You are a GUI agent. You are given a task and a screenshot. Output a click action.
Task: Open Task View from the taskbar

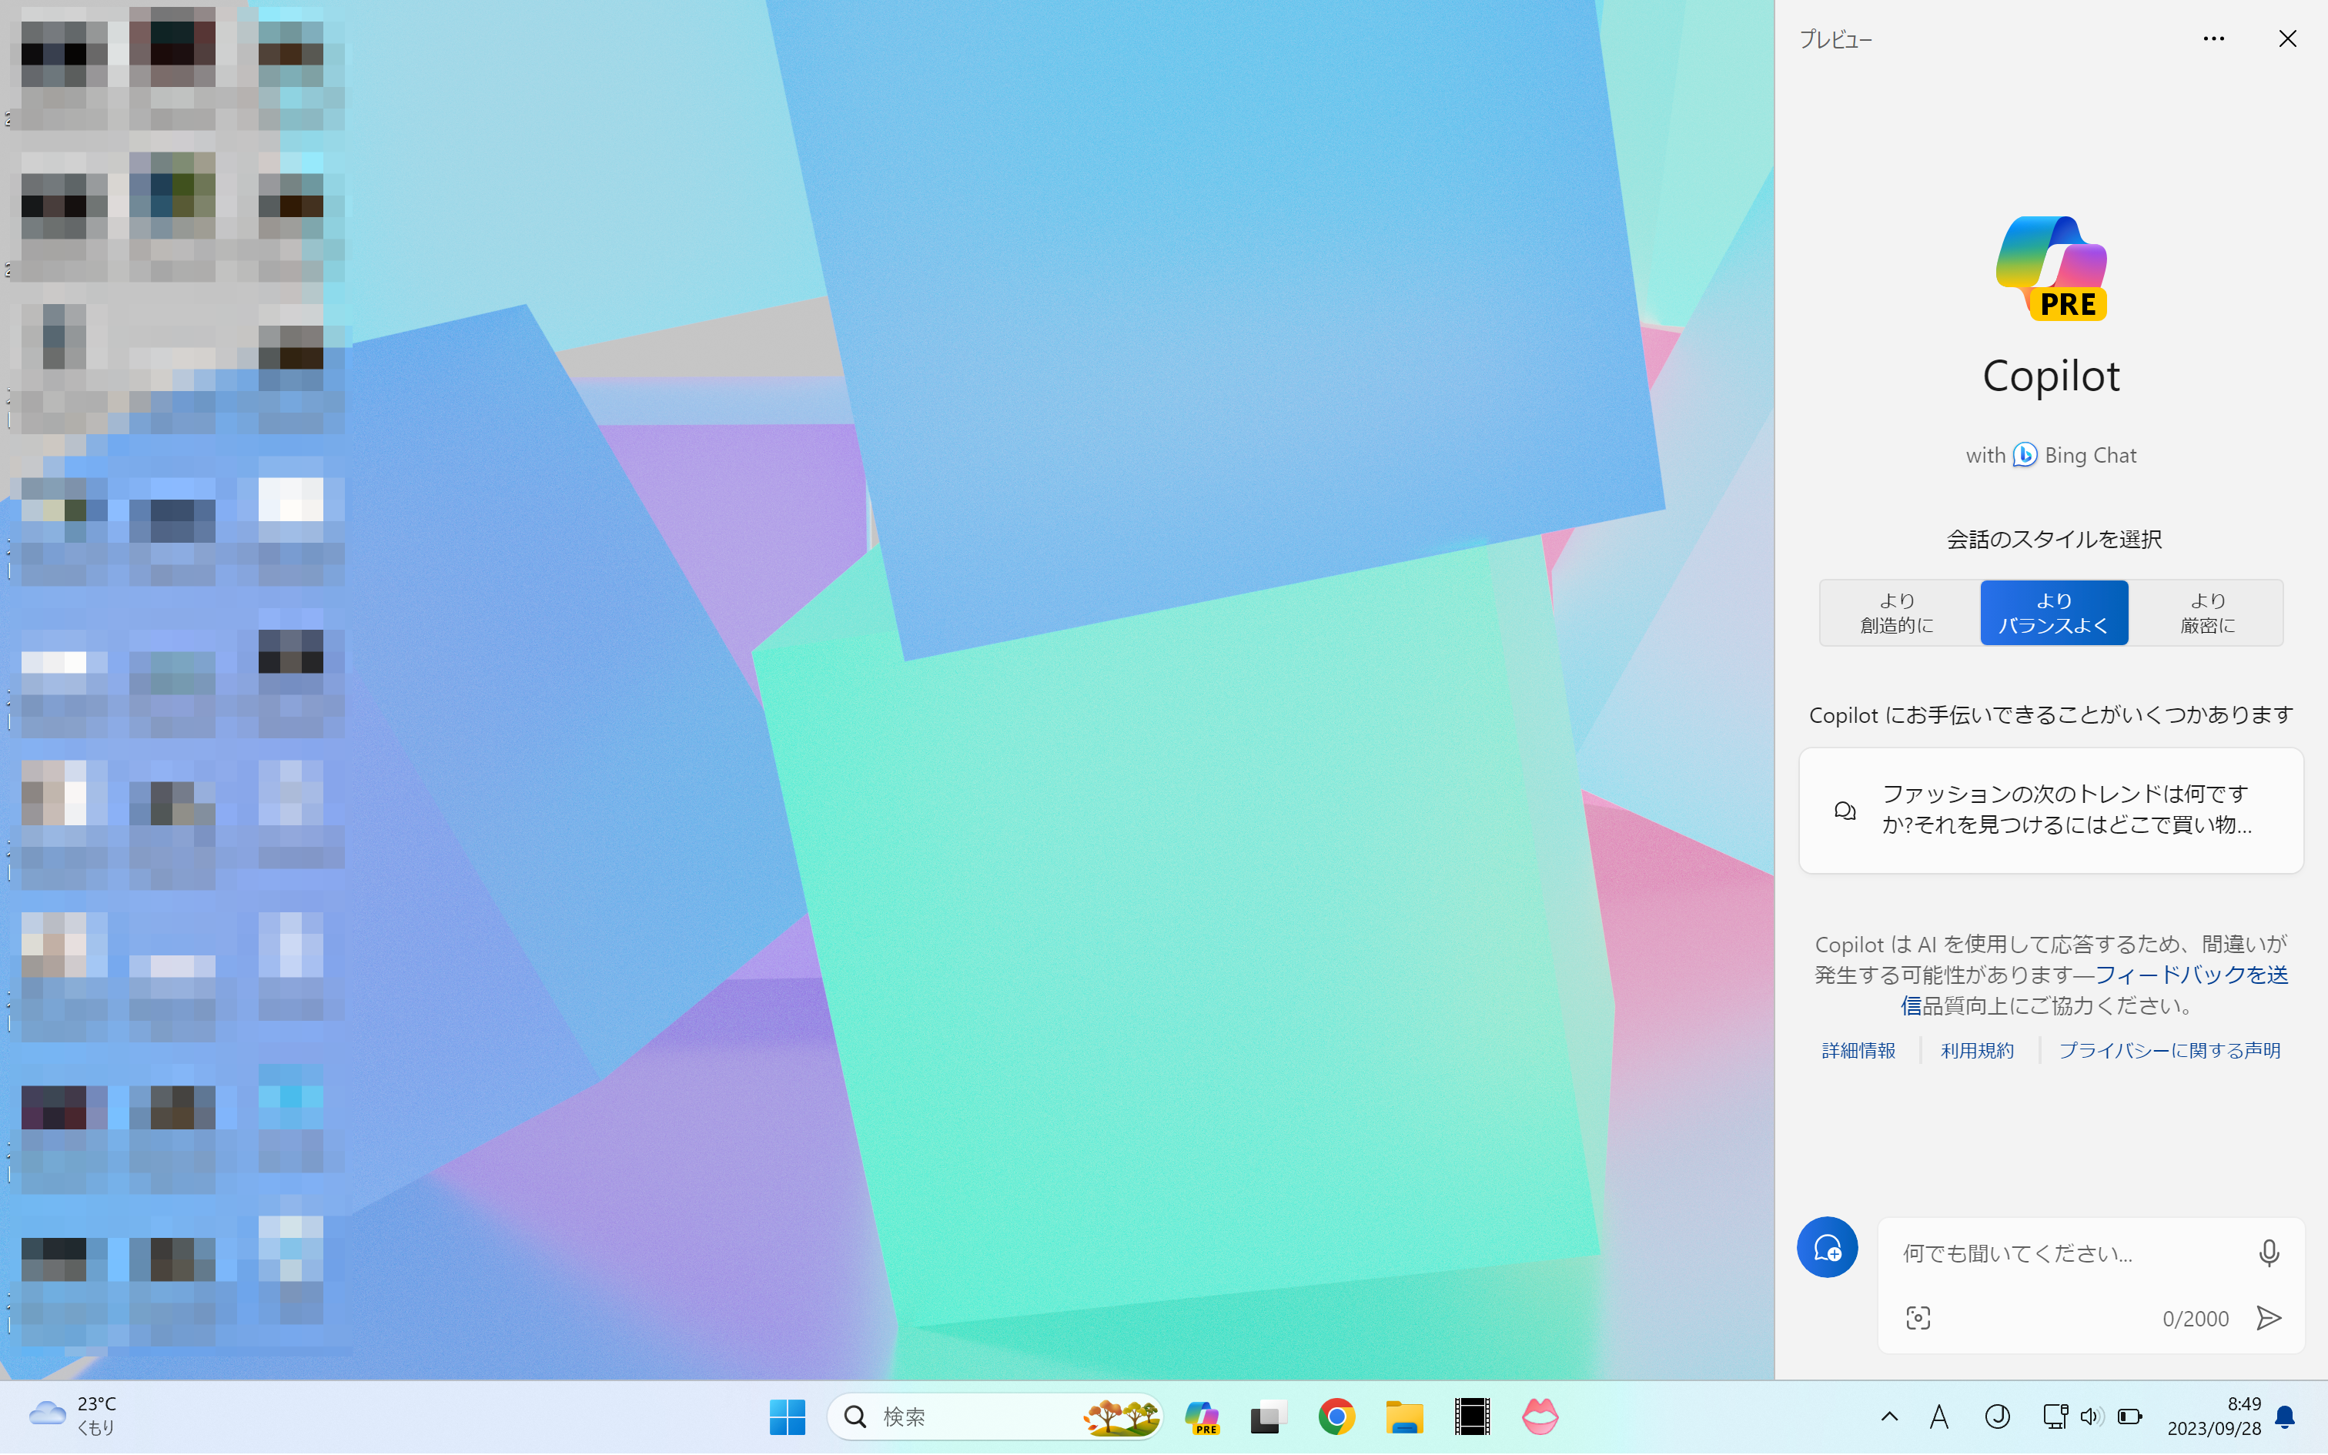click(1269, 1417)
